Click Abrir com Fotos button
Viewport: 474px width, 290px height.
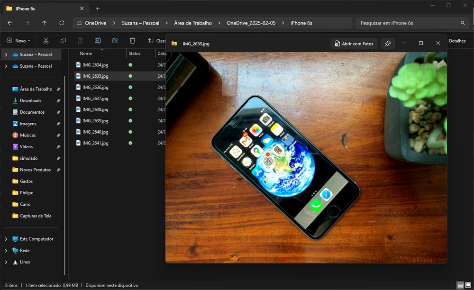click(x=354, y=44)
